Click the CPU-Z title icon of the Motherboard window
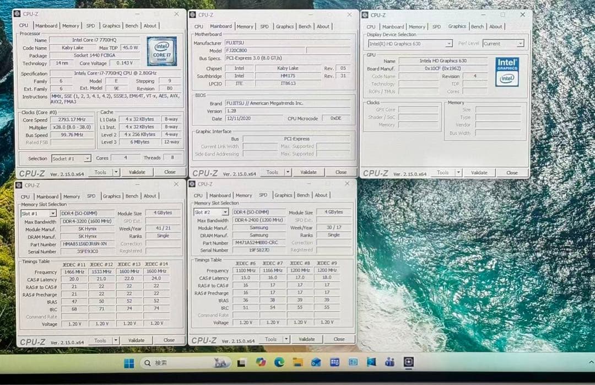 click(192, 14)
